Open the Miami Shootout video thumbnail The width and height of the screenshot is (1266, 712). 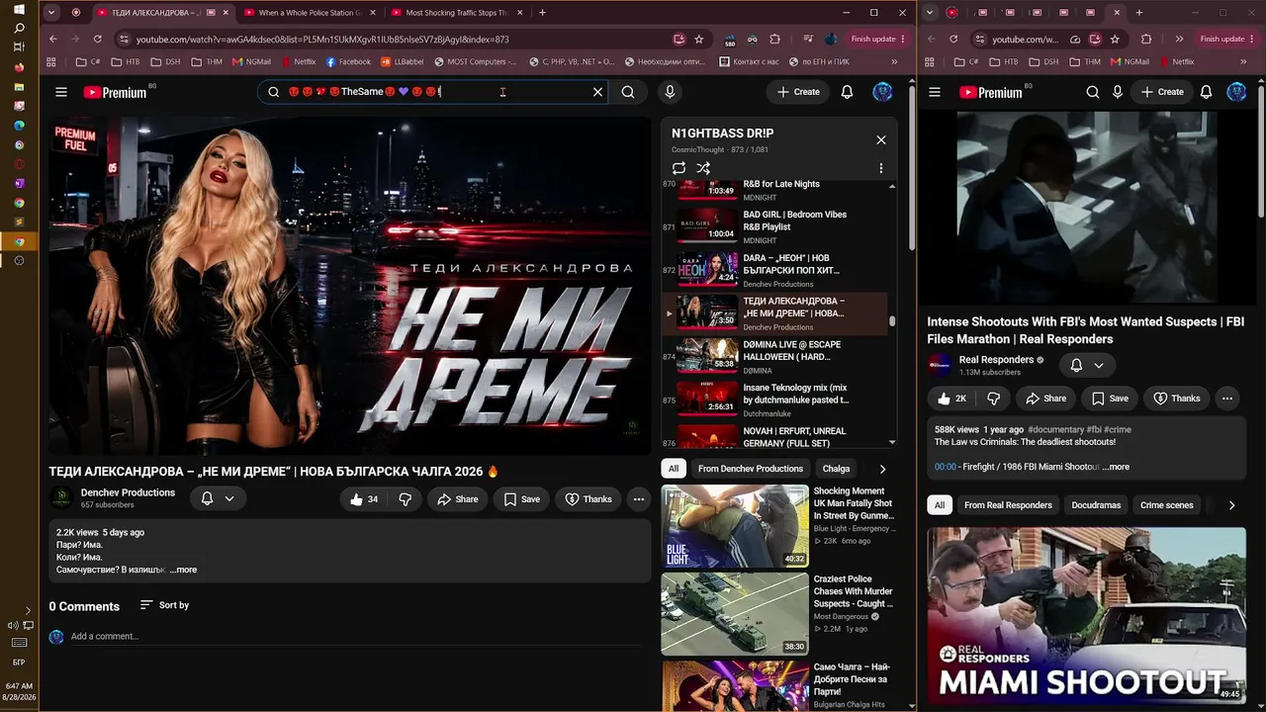tap(1087, 615)
